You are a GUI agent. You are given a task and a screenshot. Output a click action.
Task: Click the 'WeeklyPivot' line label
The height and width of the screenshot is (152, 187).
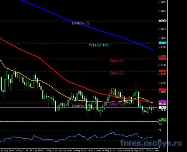tap(99, 45)
